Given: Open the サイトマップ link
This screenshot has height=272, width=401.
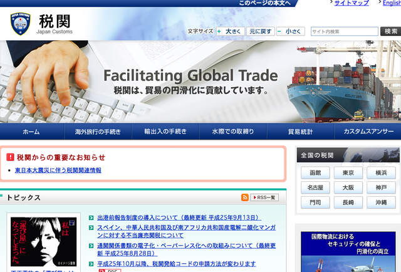Looking at the screenshot, I should pos(352,3).
